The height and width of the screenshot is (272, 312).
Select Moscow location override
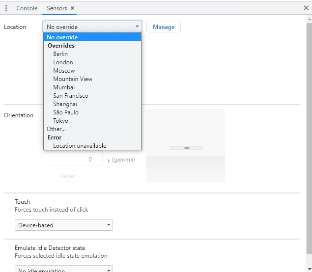click(64, 71)
